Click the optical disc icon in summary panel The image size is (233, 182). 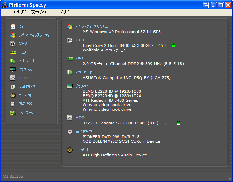tap(70, 132)
